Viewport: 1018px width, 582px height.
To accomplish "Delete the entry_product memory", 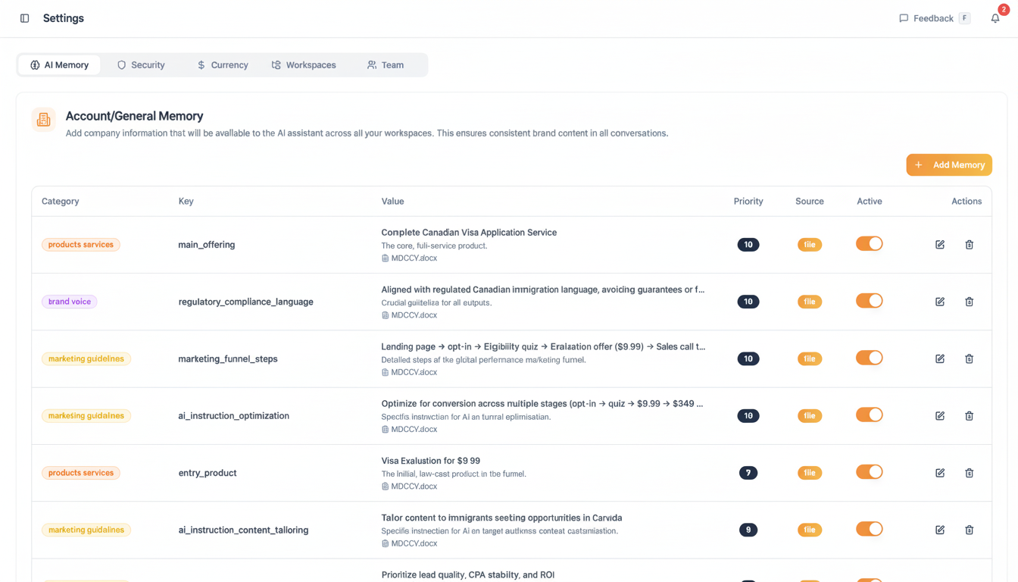I will tap(969, 472).
